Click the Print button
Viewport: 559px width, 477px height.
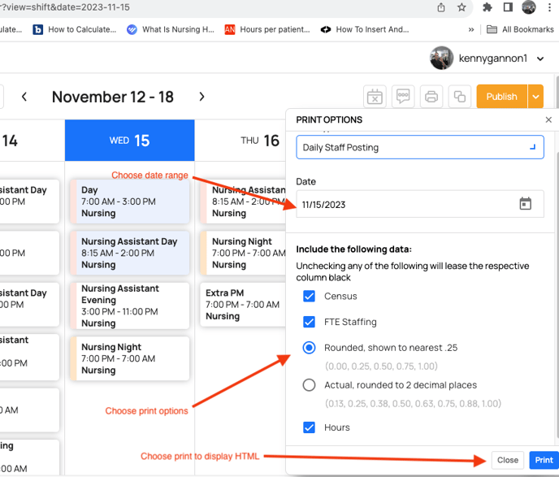point(544,460)
